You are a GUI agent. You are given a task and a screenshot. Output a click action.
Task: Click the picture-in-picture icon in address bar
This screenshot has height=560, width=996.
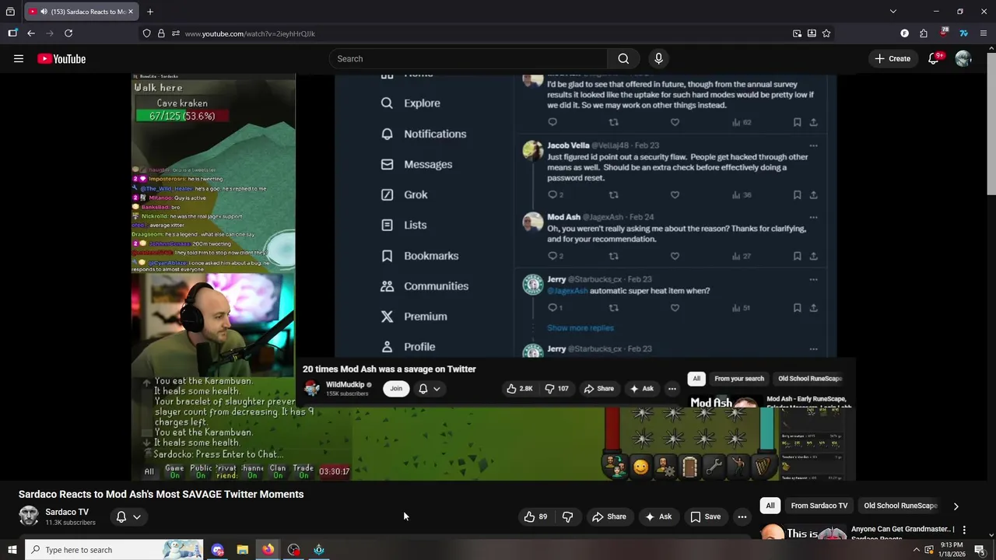[x=797, y=33]
